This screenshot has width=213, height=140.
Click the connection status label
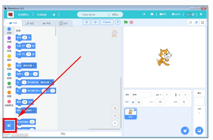click(42, 15)
